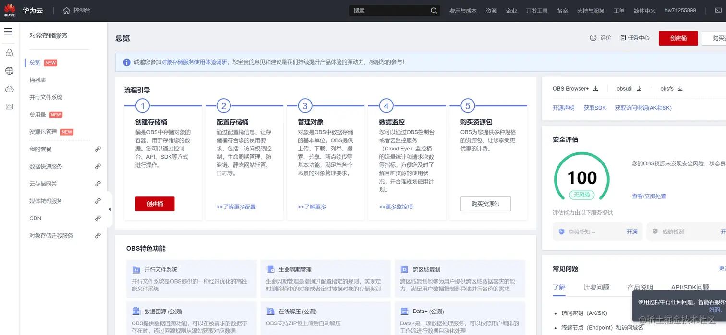
Task: Open the hamburger menu icon
Action: click(x=8, y=32)
